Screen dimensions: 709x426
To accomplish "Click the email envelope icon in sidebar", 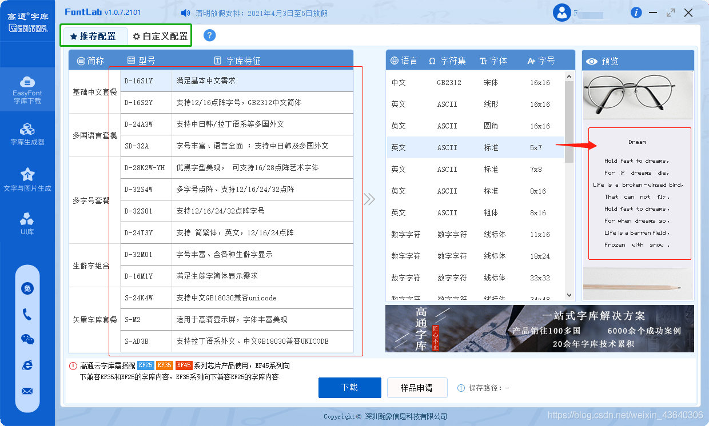I will (x=27, y=391).
